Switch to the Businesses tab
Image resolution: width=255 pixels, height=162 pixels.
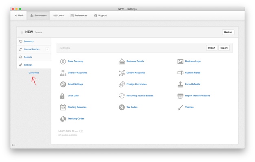pyautogui.click(x=38, y=15)
